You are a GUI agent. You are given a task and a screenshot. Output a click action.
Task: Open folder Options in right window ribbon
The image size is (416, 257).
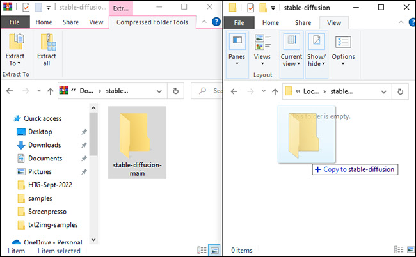coord(343,50)
